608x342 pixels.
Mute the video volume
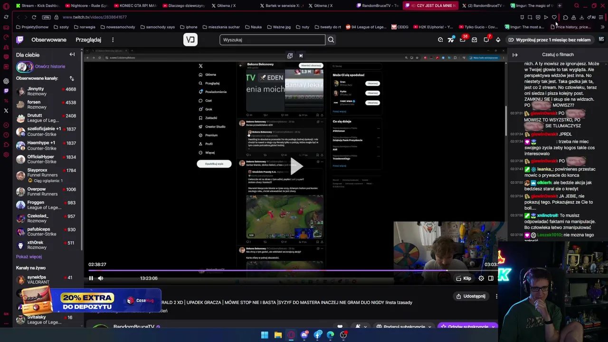[101, 278]
